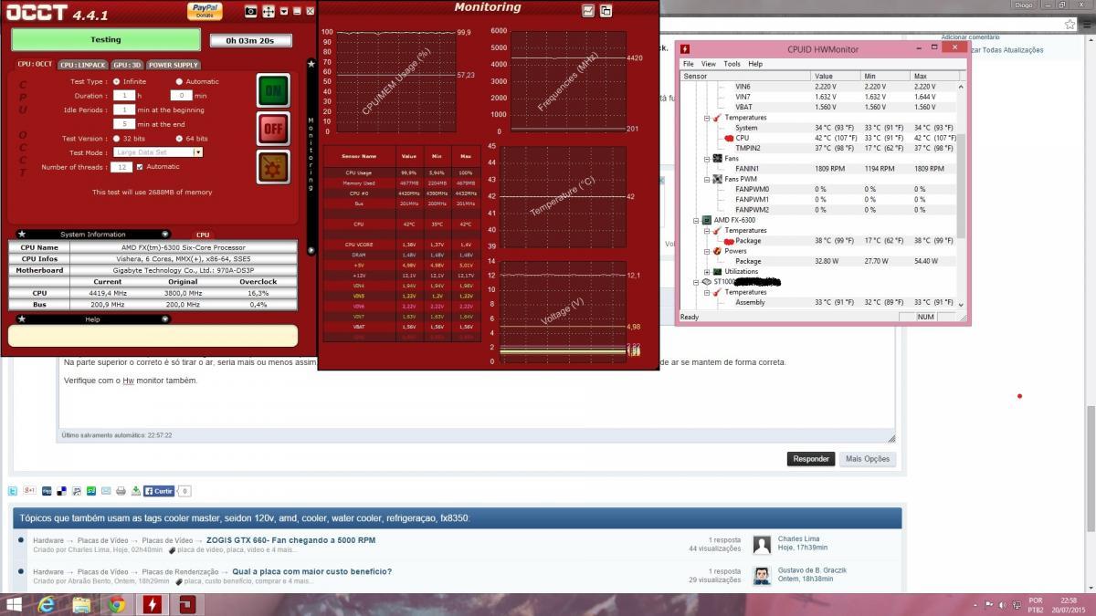
Task: Open View menu in HWMonitor
Action: (x=709, y=64)
